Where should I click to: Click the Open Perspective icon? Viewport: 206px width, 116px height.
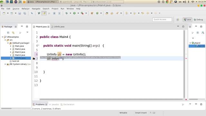point(178,20)
